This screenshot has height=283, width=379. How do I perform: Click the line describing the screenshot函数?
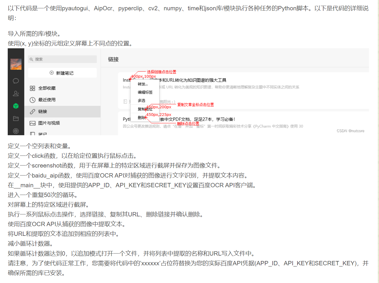[115, 166]
